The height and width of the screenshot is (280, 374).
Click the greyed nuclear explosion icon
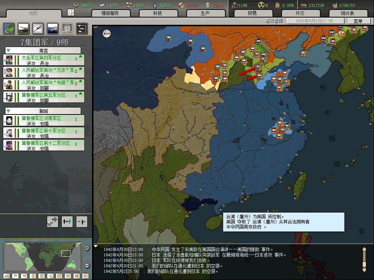(67, 28)
